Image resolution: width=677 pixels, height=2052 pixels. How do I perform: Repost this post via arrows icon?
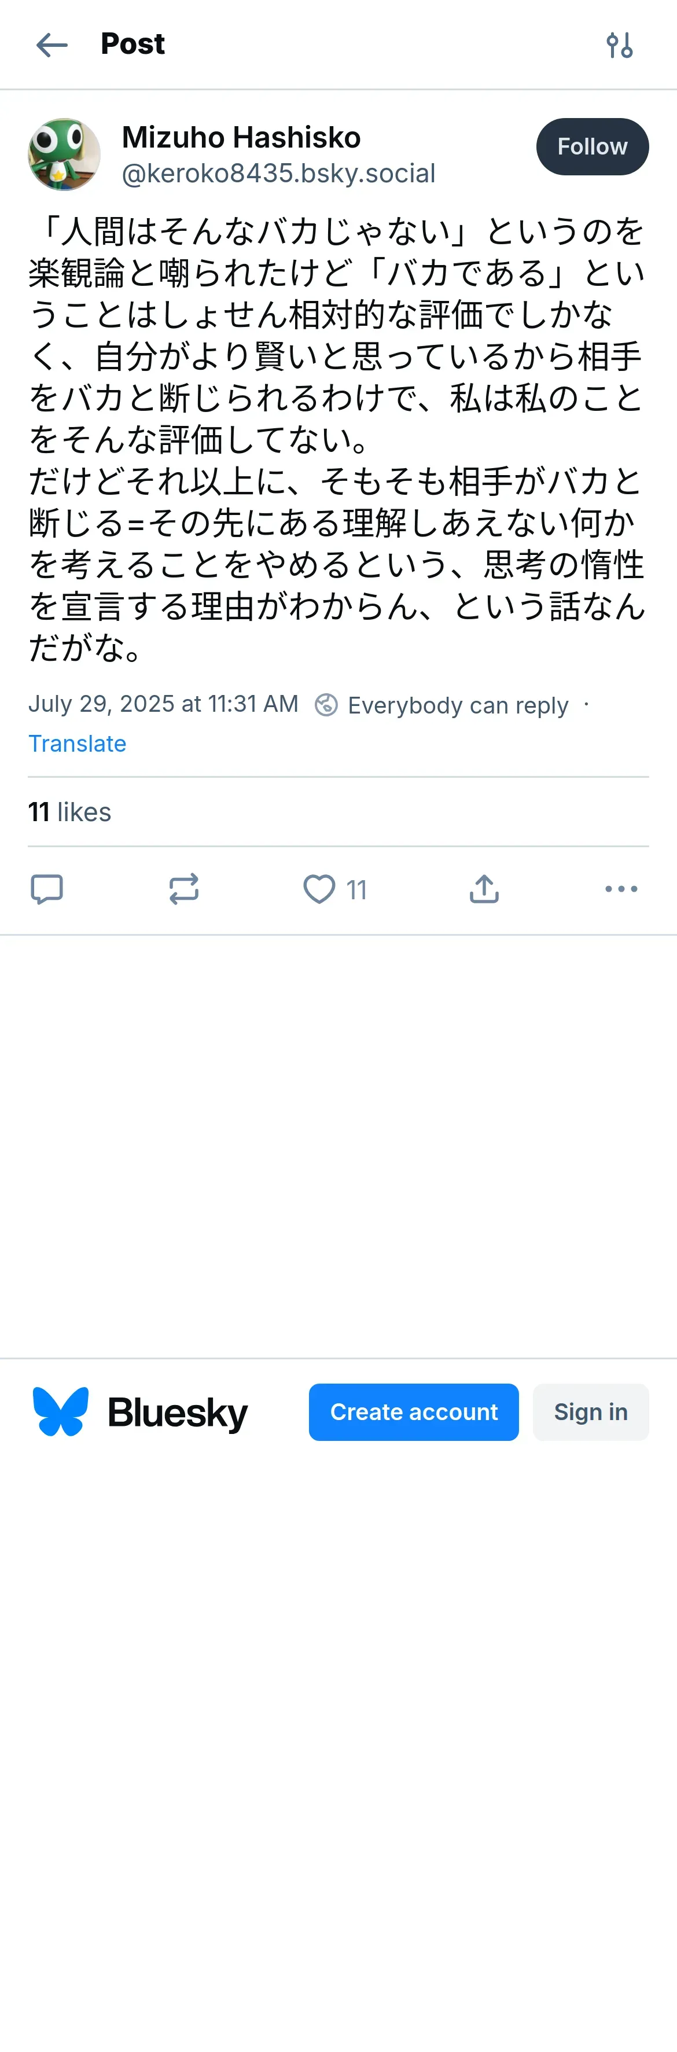184,889
